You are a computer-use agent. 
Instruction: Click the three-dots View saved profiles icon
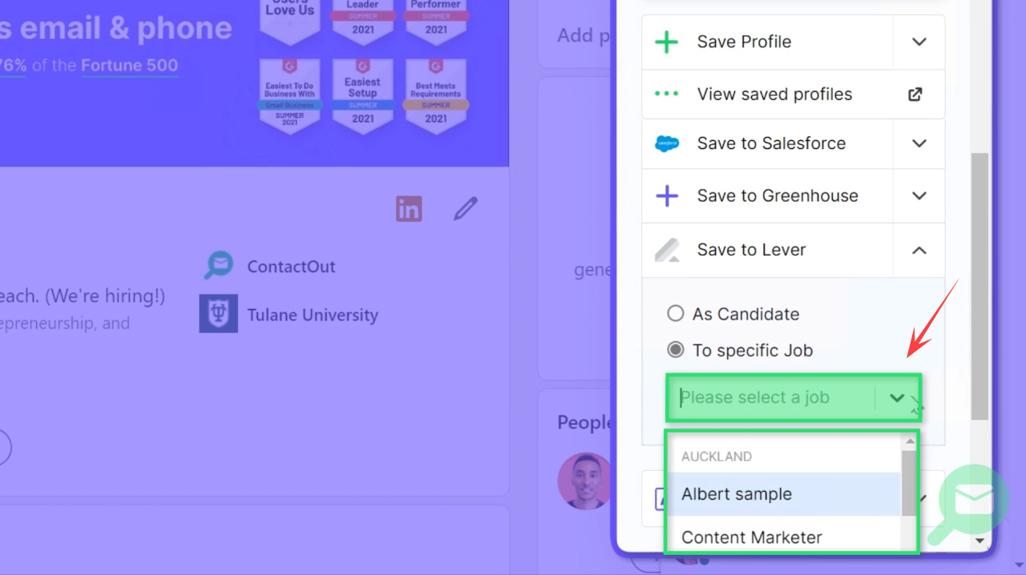(667, 94)
